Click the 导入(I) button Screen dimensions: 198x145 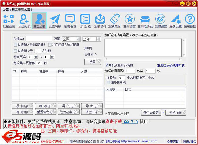click(69, 106)
